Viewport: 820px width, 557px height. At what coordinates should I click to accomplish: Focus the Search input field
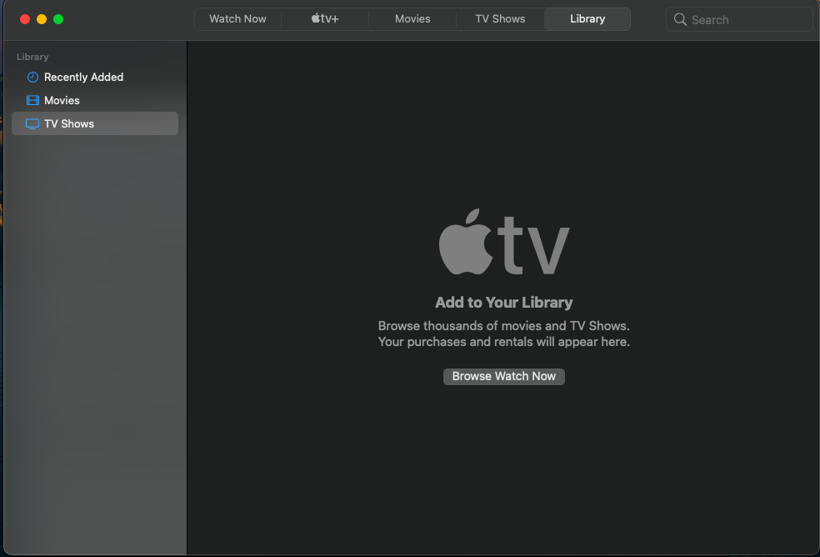[x=739, y=20]
